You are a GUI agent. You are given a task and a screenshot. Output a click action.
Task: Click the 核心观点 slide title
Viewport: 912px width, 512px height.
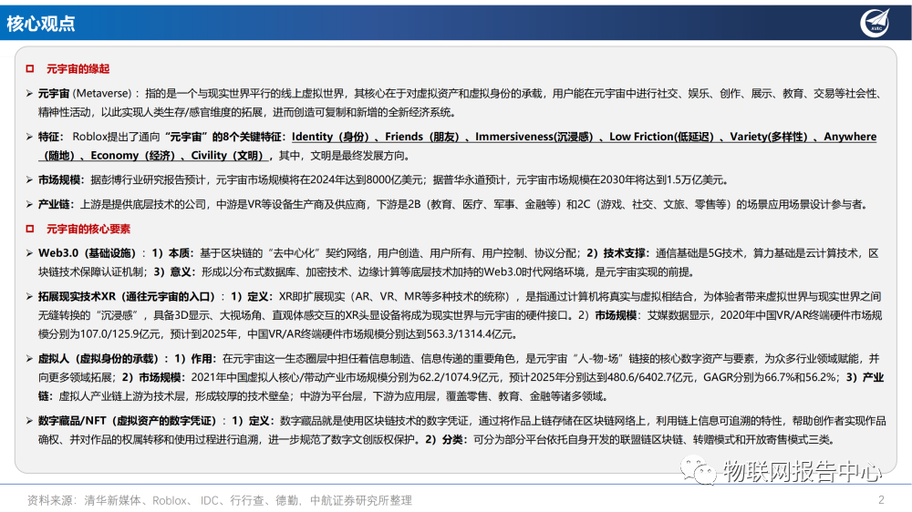(x=41, y=24)
